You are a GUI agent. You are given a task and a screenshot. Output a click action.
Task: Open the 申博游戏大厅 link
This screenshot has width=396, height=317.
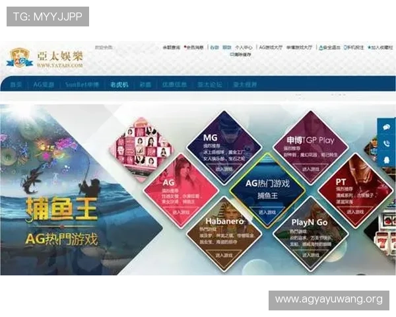point(299,48)
